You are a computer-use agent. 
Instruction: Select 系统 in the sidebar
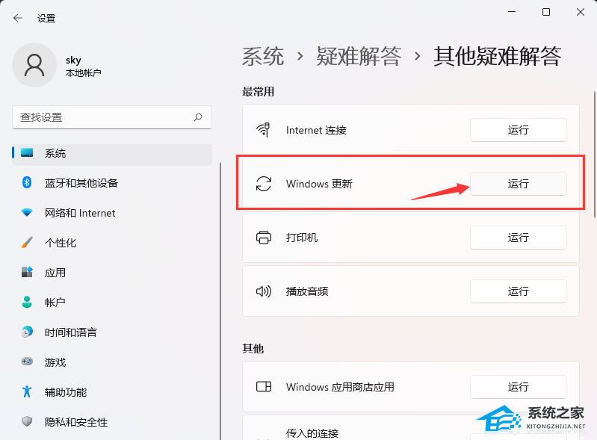tap(112, 153)
